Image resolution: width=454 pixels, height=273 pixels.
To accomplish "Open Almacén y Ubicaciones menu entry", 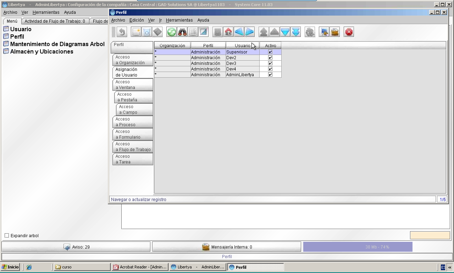I will coord(42,51).
